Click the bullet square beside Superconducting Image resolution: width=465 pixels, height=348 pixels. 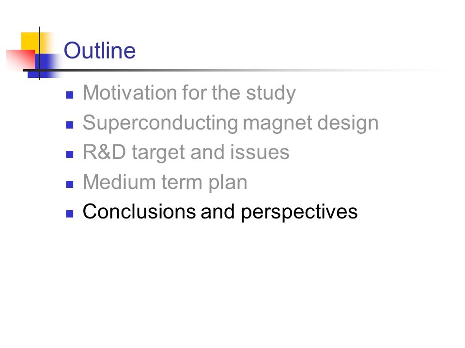click(x=69, y=125)
